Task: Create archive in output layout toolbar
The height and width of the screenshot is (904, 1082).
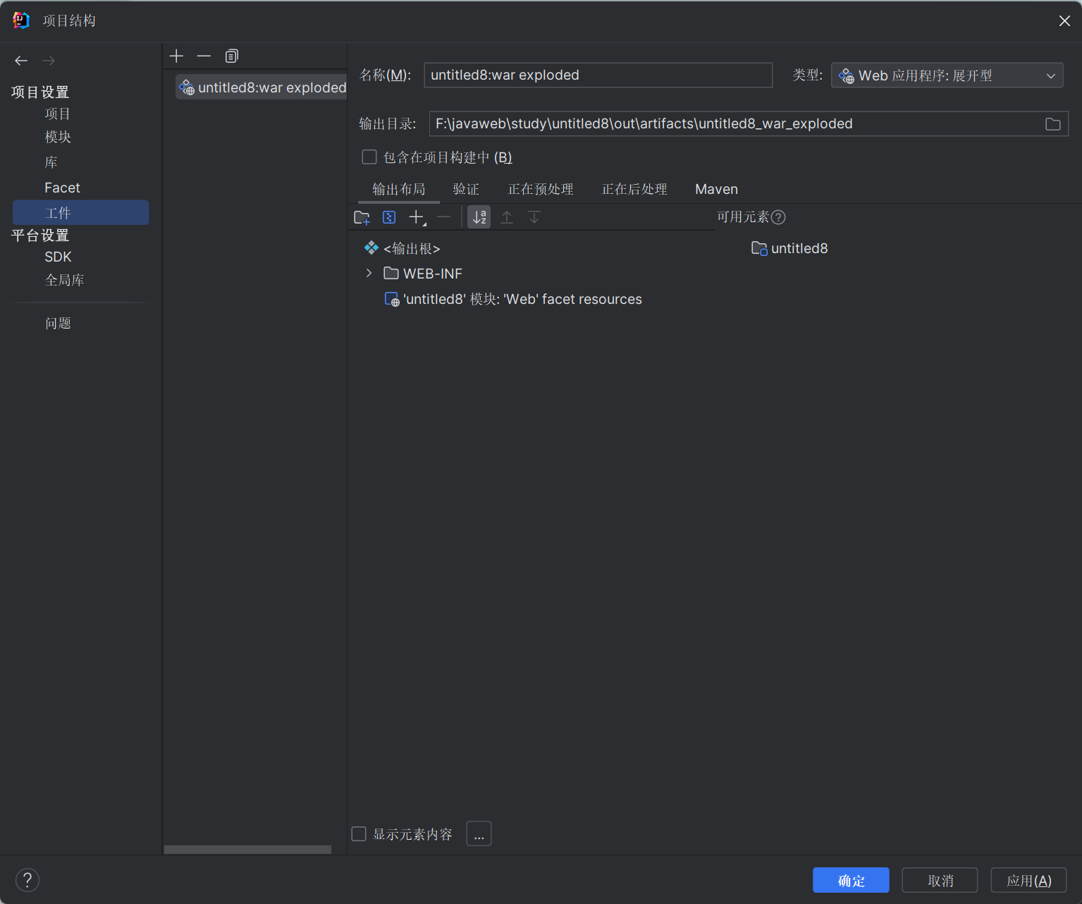Action: tap(389, 217)
